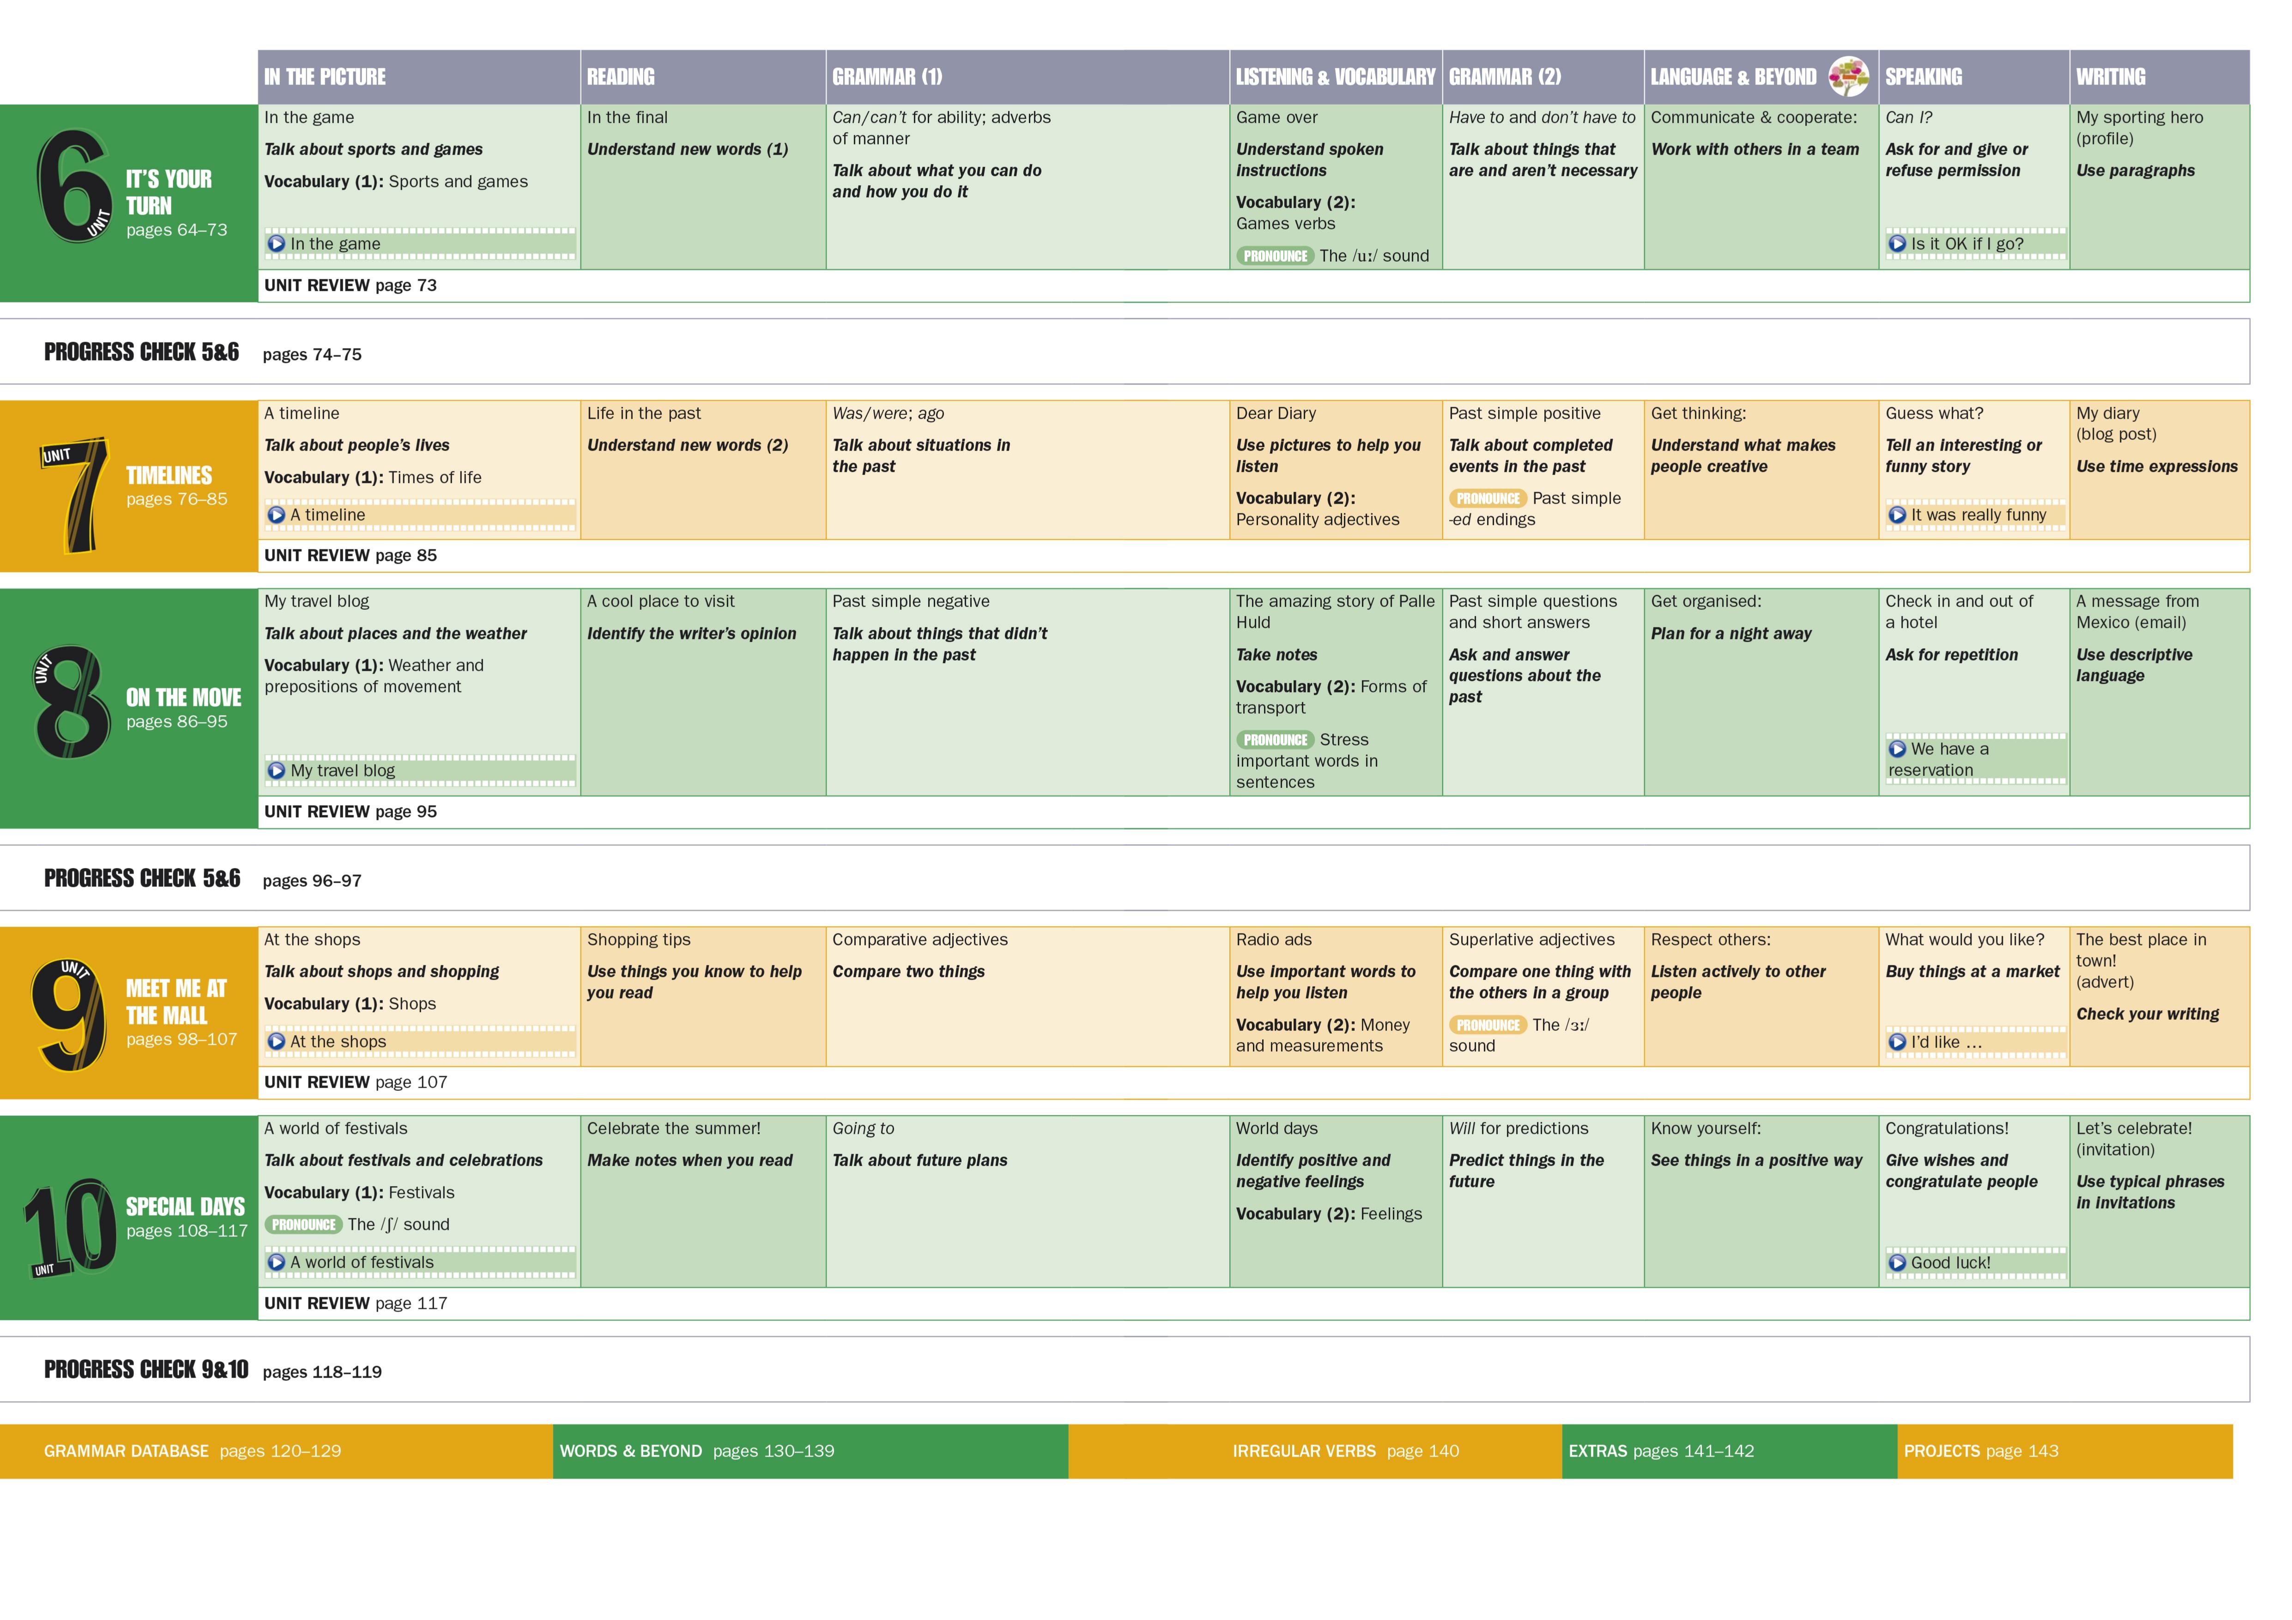Click the 'At the shops' play icon
The width and height of the screenshot is (2292, 1620).
(x=277, y=1041)
